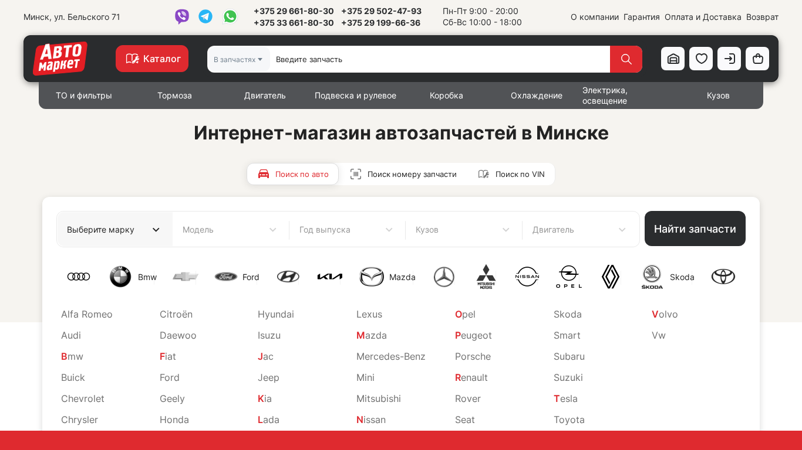Select the Mazda logo
Screen dimensions: 802x450
(372, 277)
